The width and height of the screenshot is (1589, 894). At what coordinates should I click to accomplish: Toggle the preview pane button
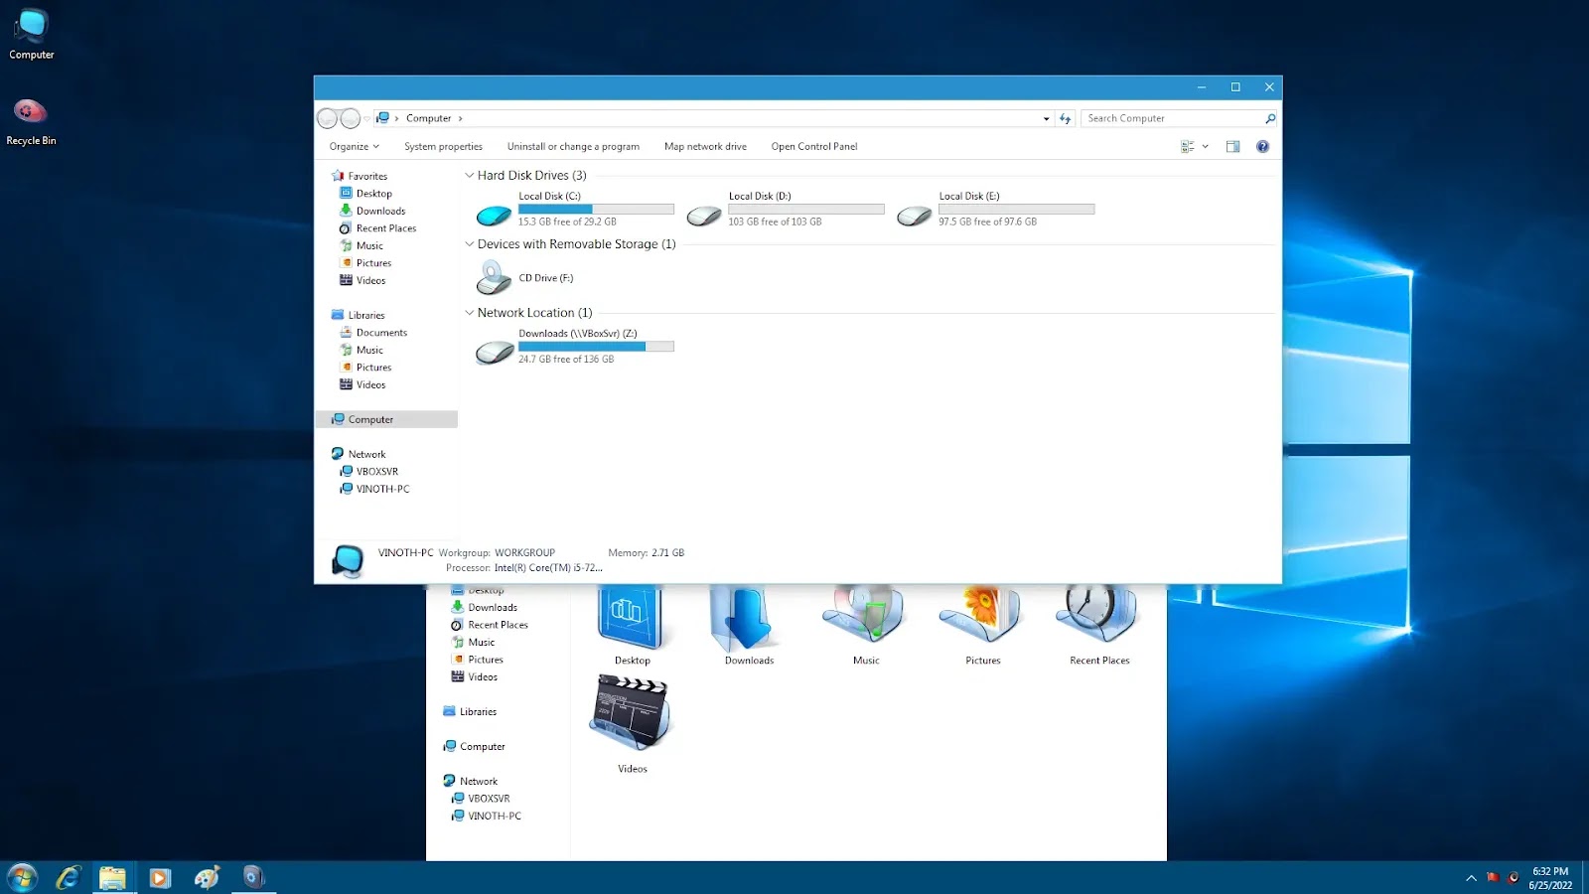(x=1232, y=146)
